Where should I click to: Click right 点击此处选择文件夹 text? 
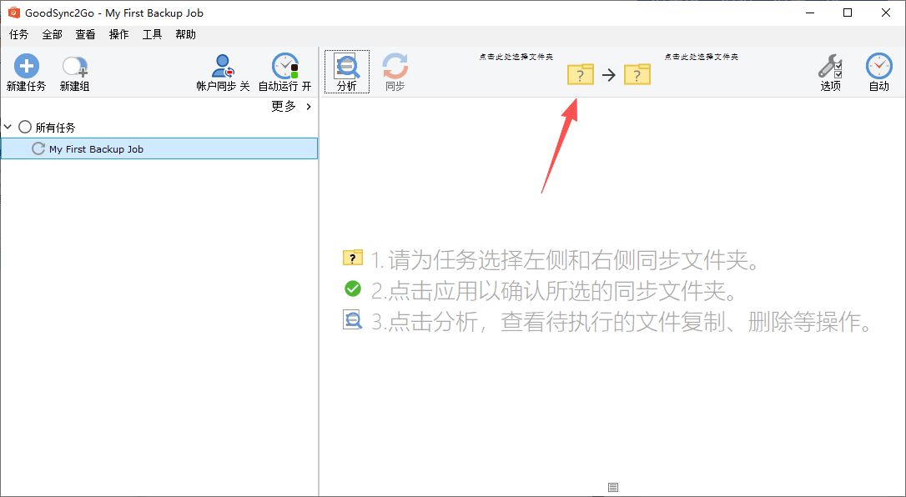pos(701,57)
